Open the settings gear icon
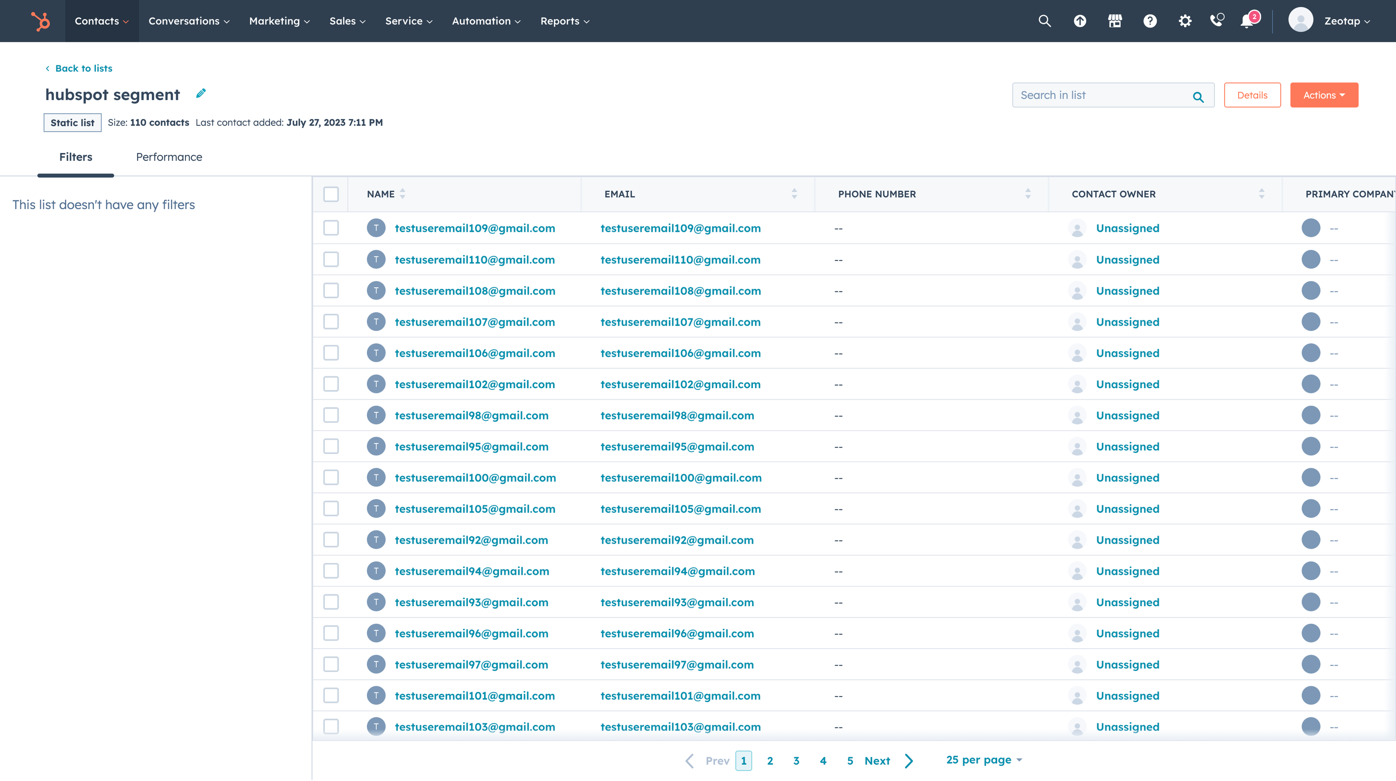 [1185, 21]
